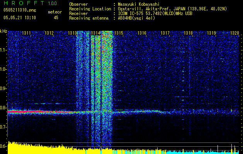The width and height of the screenshot is (243, 154).
Task: Click the 0.6 kHz axis label
Action: point(3,146)
